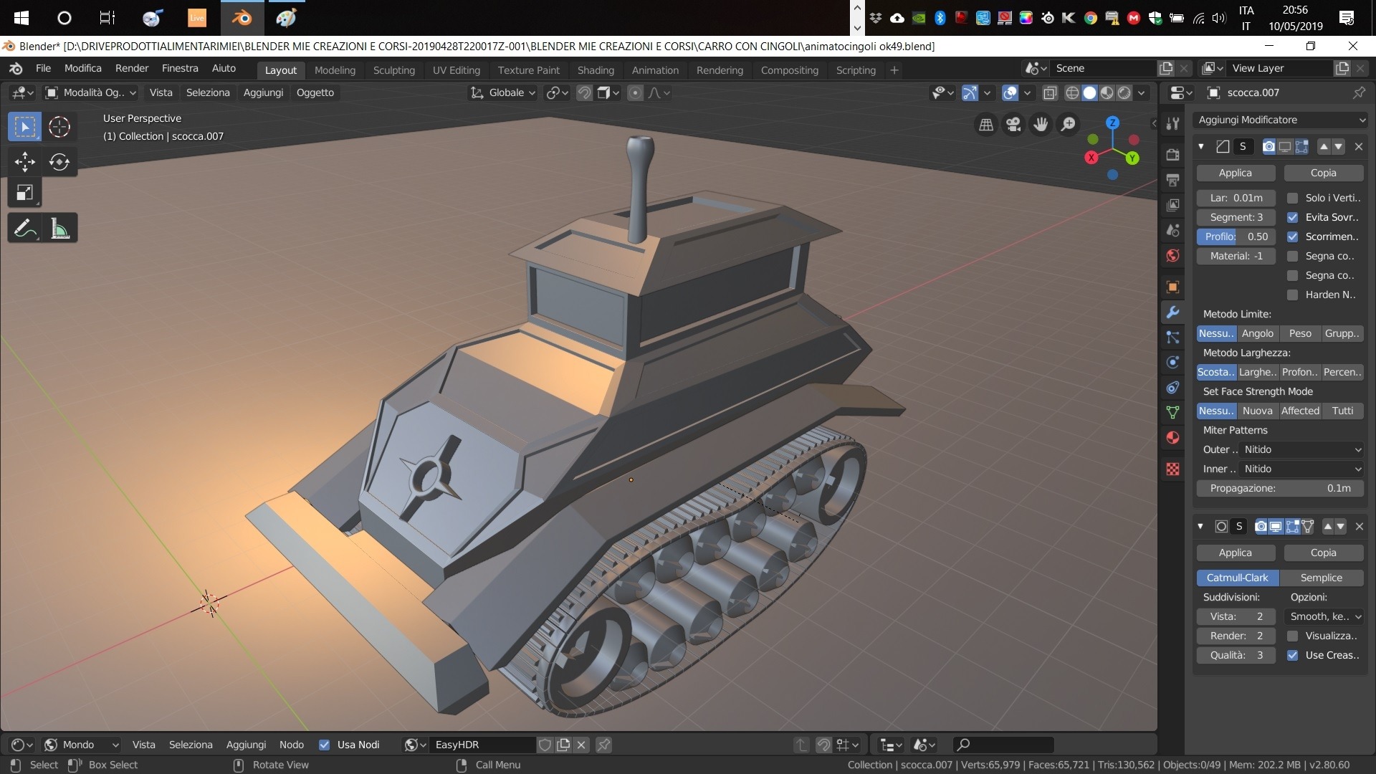Open Object Constraints properties tab

click(1172, 388)
